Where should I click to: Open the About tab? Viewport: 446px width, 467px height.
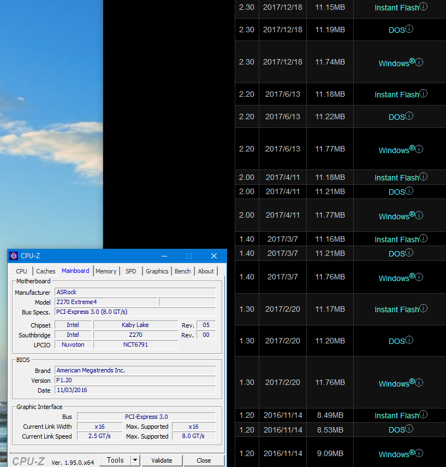(x=206, y=271)
